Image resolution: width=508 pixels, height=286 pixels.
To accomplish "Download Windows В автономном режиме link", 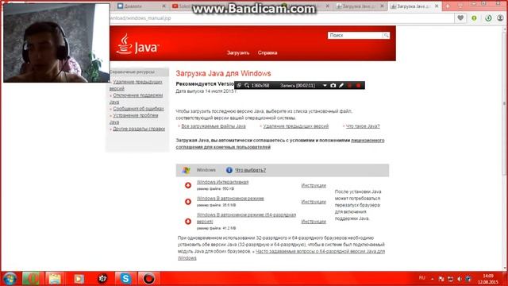I will [x=230, y=199].
